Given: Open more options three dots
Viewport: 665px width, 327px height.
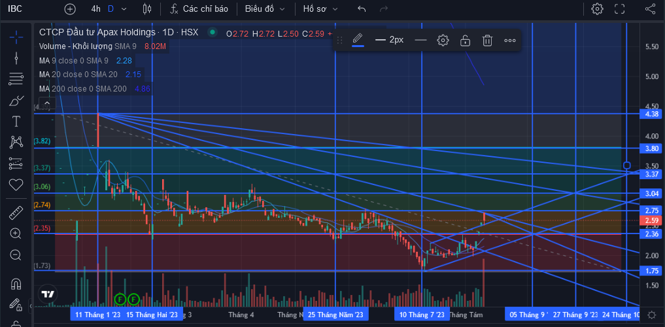Looking at the screenshot, I should click(510, 41).
